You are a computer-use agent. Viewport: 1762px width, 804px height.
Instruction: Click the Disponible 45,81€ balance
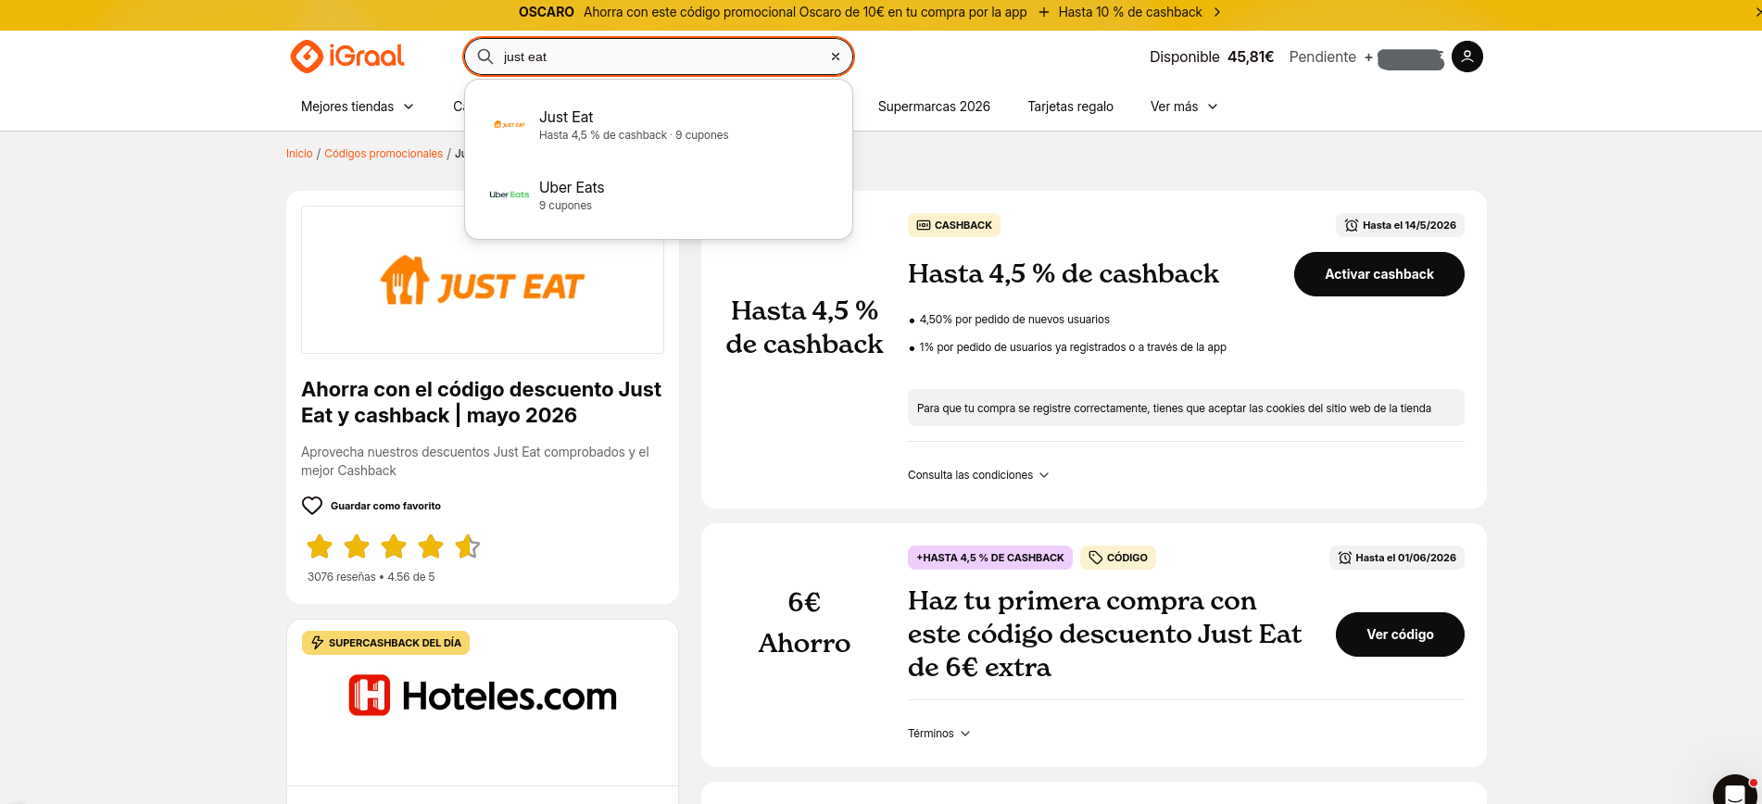click(x=1212, y=57)
